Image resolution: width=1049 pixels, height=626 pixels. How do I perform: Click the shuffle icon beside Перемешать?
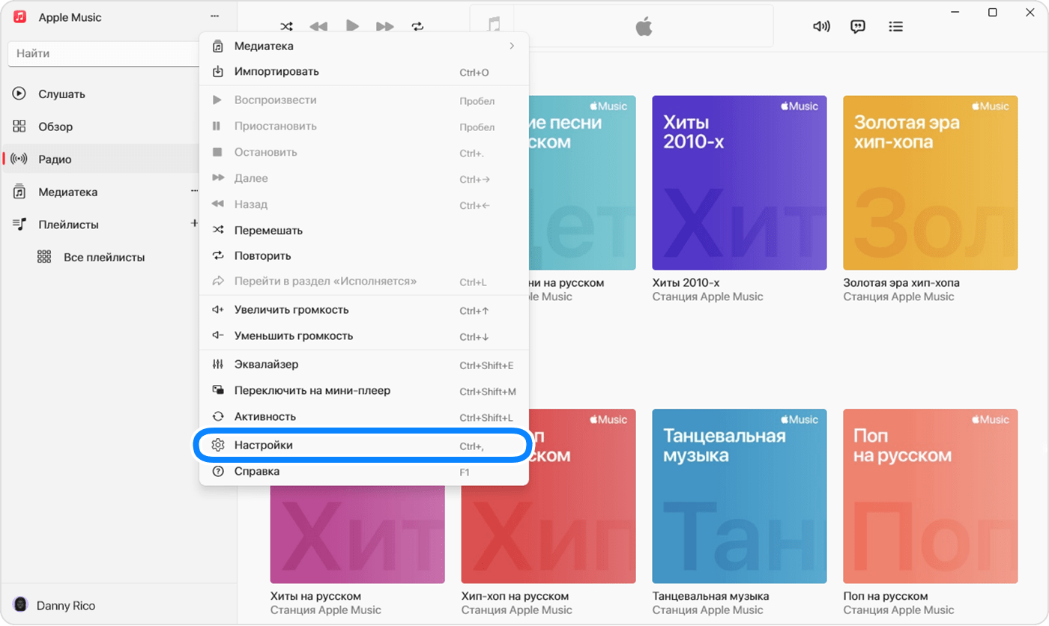pyautogui.click(x=218, y=230)
